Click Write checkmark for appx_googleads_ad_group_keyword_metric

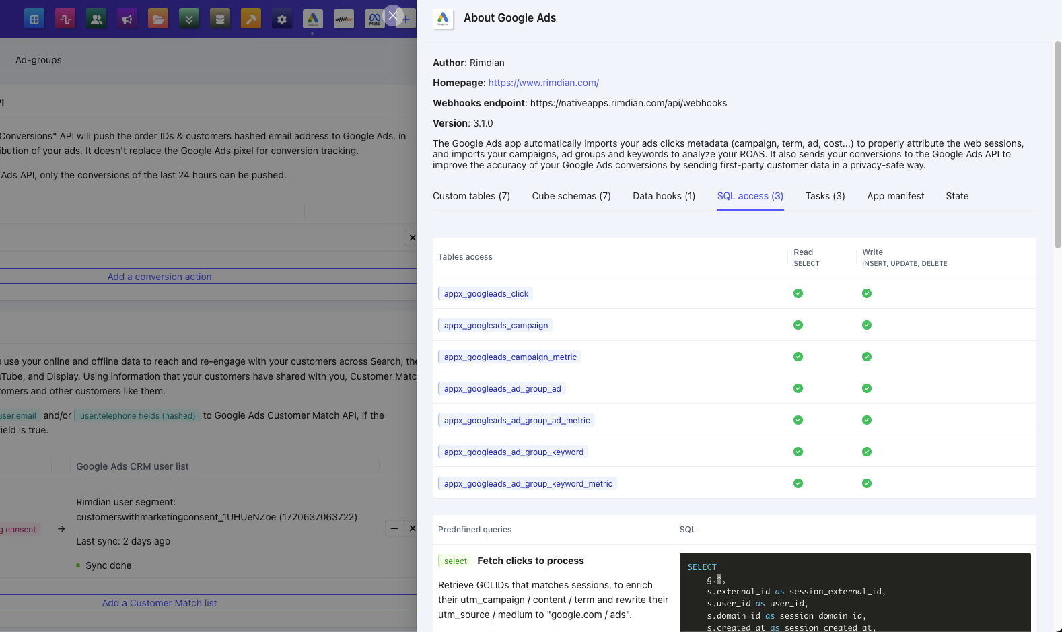point(867,483)
